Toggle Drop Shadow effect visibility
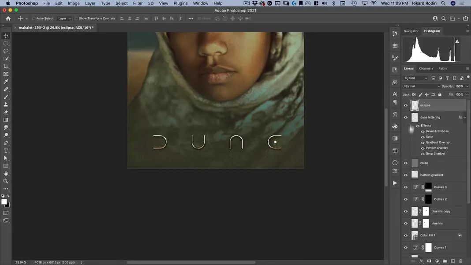471x265 pixels. pyautogui.click(x=422, y=154)
